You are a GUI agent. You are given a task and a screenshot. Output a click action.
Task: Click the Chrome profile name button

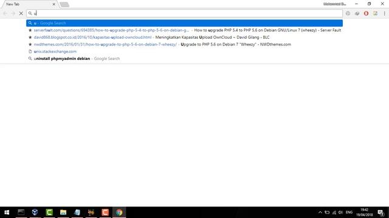click(x=335, y=4)
